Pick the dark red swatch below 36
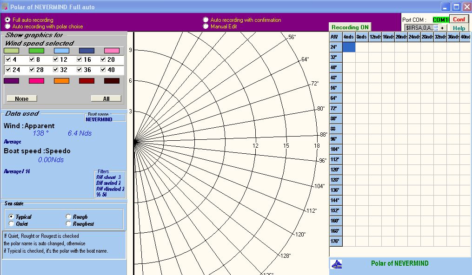Screen dimensions: 472x275 86,81
